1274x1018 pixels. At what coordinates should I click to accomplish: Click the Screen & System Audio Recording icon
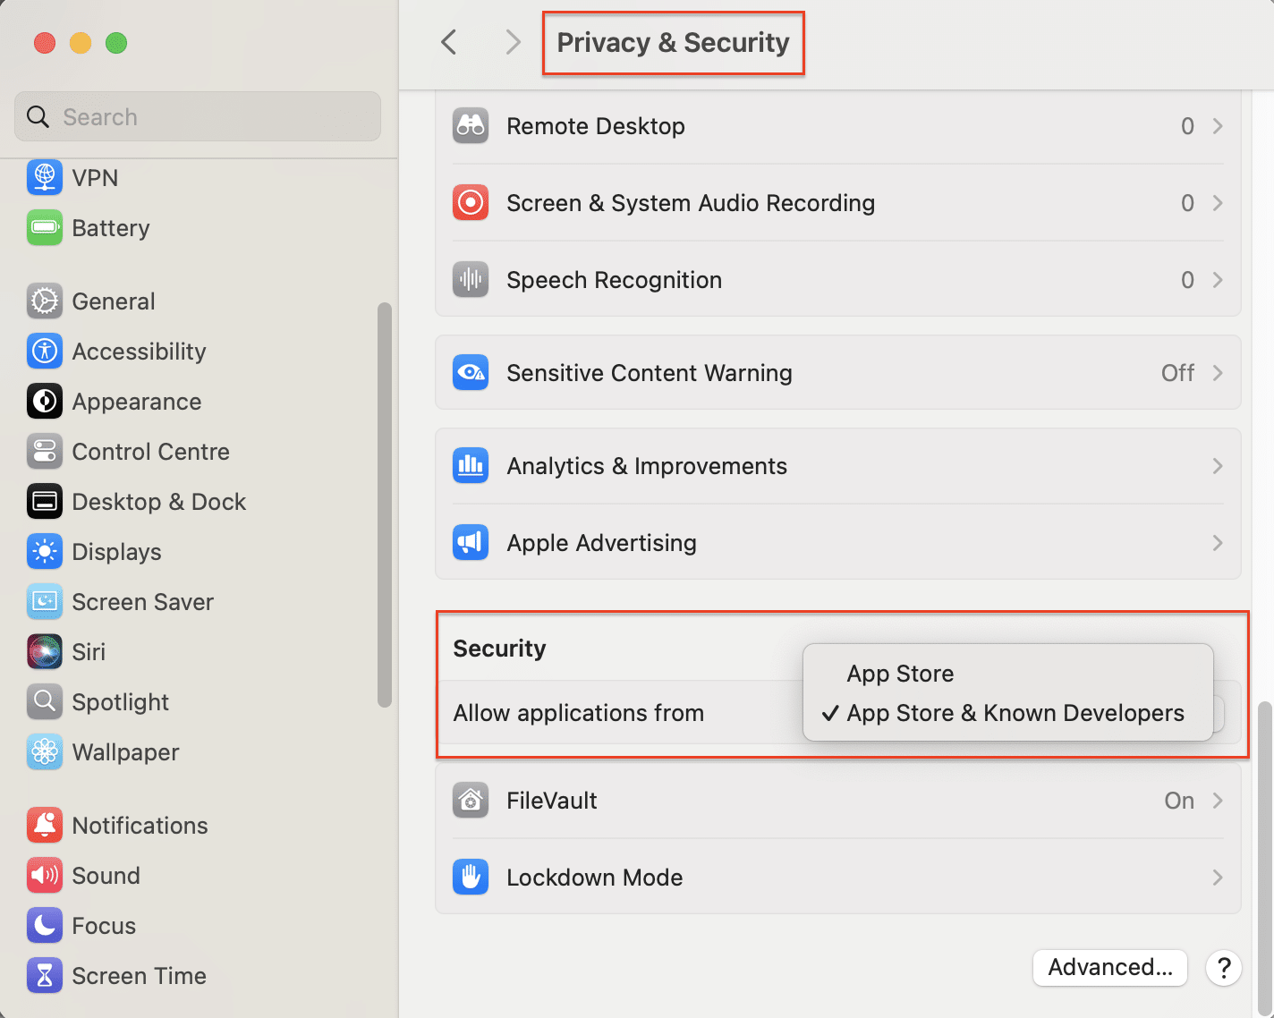[x=470, y=203]
